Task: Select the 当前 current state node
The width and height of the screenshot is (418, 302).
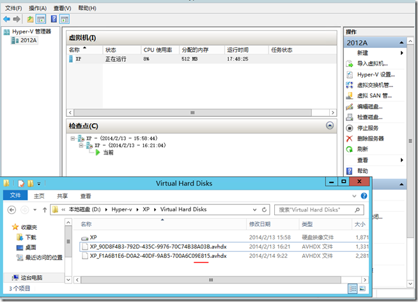Action: 108,153
